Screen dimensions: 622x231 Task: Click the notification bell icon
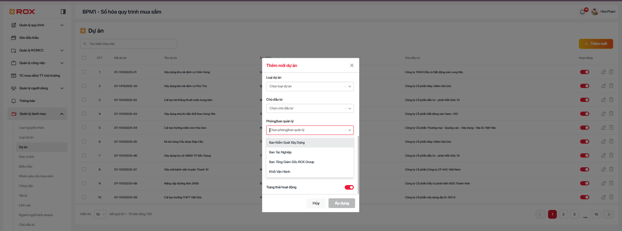pyautogui.click(x=582, y=12)
